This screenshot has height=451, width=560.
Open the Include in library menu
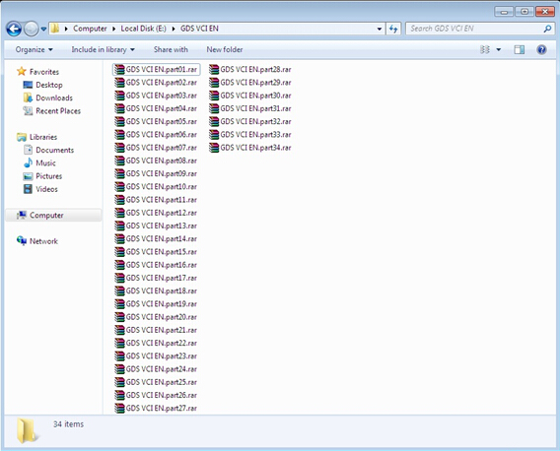[x=103, y=49]
